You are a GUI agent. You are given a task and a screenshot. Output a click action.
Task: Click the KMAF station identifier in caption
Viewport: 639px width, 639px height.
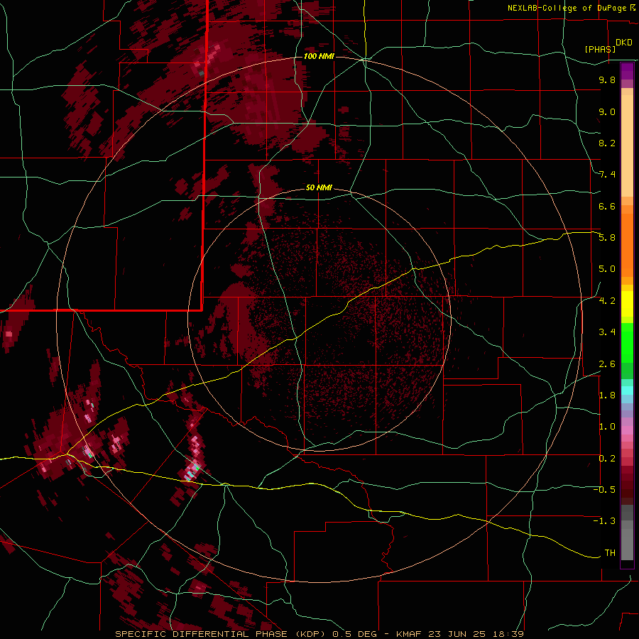tap(411, 634)
